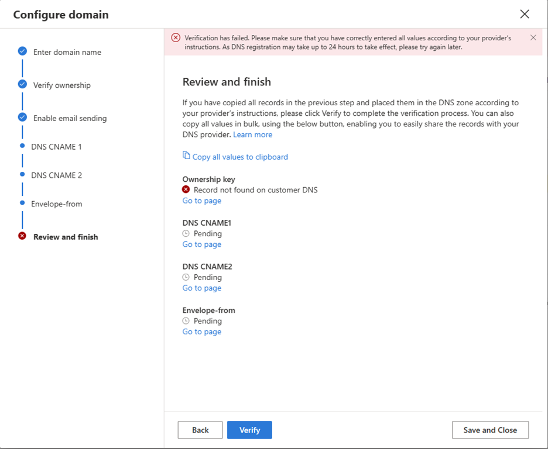This screenshot has height=449, width=548.
Task: Select the Enter domain name step
Action: click(67, 52)
